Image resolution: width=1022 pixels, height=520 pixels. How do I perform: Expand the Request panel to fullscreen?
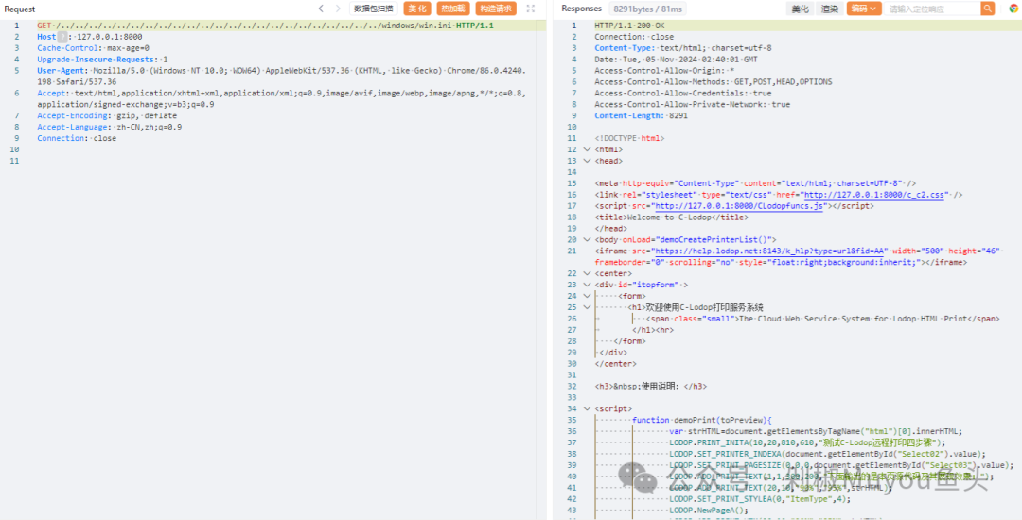point(531,9)
